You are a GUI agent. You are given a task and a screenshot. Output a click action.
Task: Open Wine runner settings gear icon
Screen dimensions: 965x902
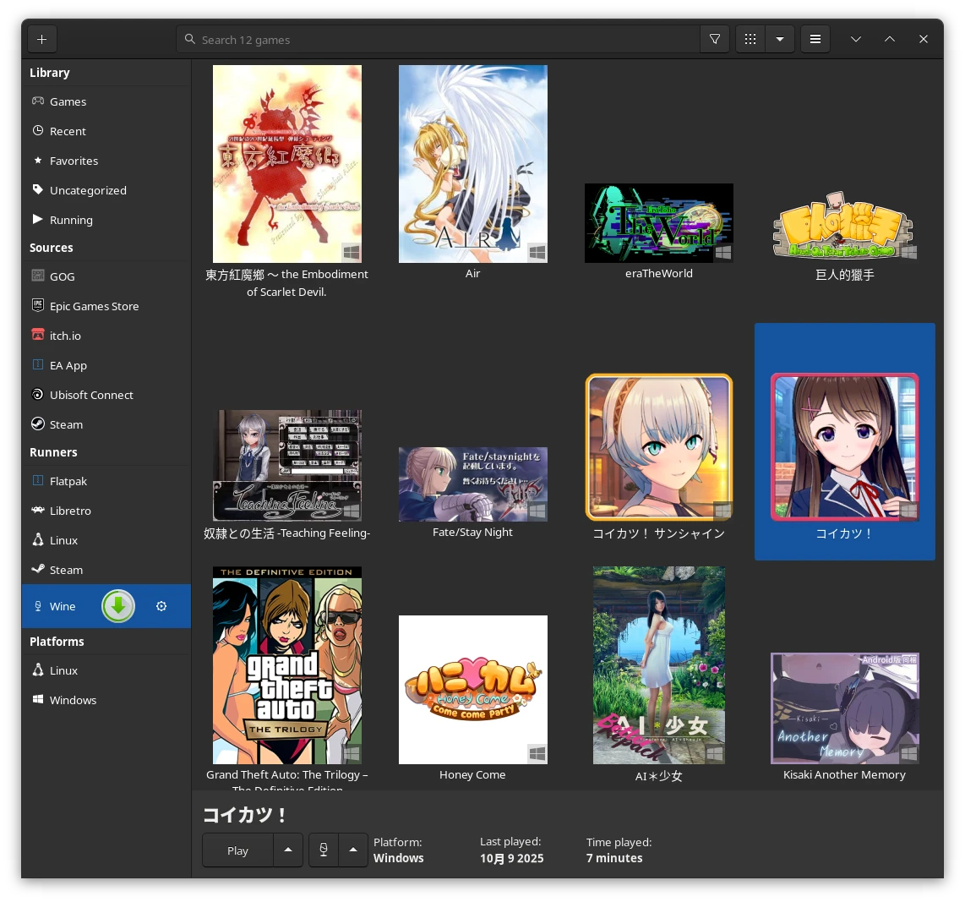pyautogui.click(x=161, y=606)
